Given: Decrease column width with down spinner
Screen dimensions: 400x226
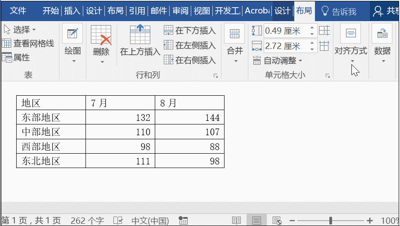Looking at the screenshot, I should coord(312,49).
